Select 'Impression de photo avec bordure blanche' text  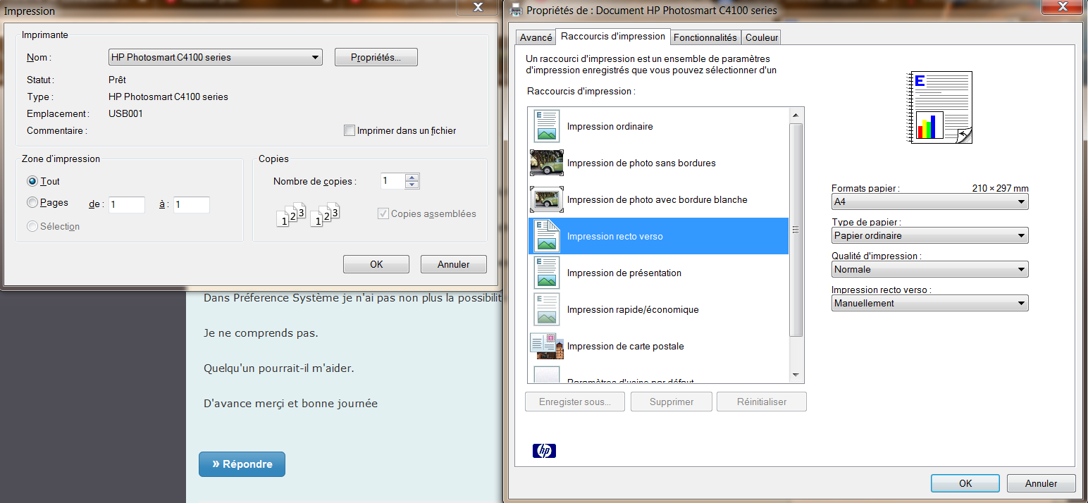tap(657, 200)
